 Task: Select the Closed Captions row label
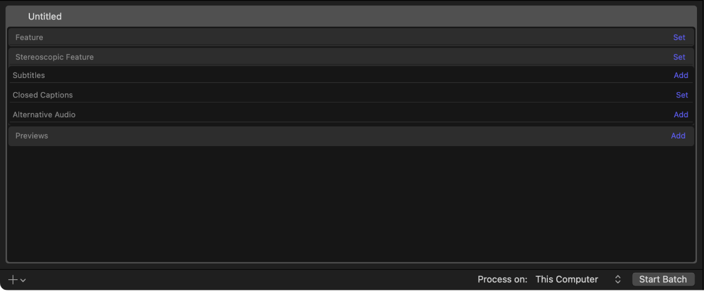point(43,95)
